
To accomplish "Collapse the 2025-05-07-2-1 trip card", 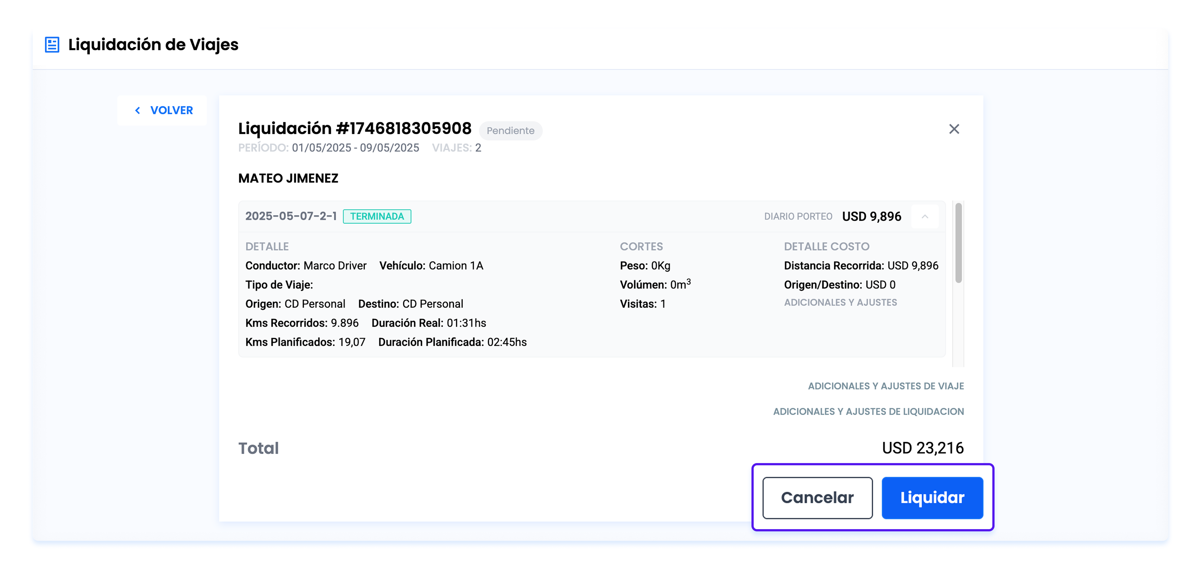I will 925,216.
